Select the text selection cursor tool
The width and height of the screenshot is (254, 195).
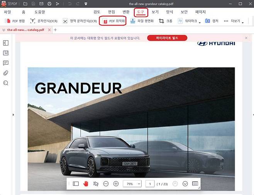pos(96,184)
